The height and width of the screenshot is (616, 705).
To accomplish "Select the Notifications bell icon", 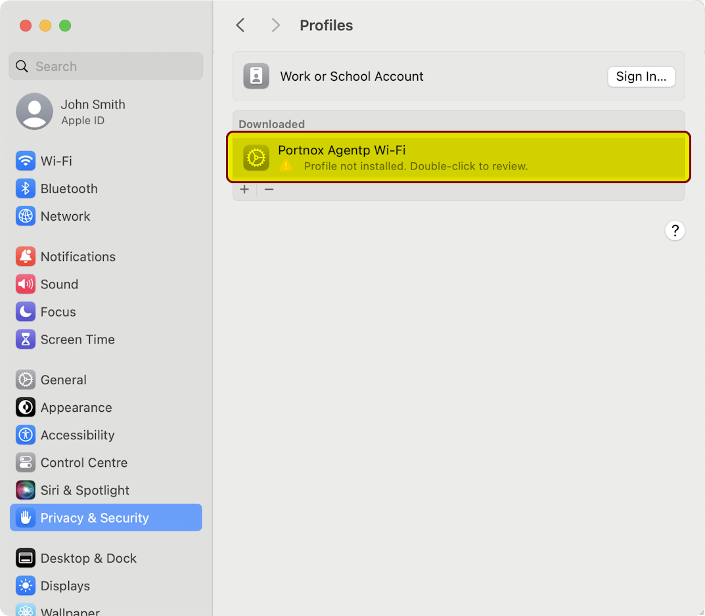I will pos(26,257).
